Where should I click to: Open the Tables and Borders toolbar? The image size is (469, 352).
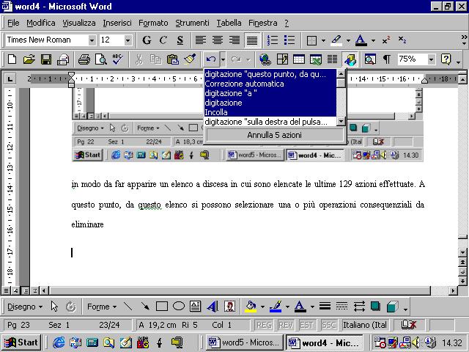(282, 59)
